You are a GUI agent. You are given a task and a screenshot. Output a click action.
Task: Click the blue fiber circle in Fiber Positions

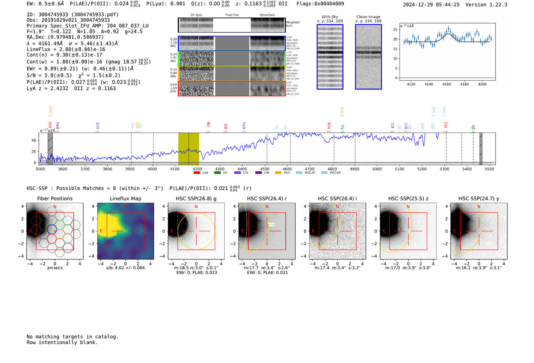pyautogui.click(x=52, y=229)
